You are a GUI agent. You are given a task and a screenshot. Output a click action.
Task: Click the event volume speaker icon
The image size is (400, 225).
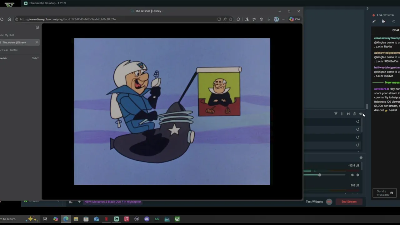(x=361, y=114)
